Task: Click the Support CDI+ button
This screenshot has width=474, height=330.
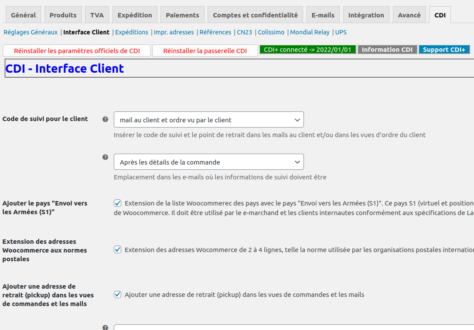Action: click(x=444, y=50)
